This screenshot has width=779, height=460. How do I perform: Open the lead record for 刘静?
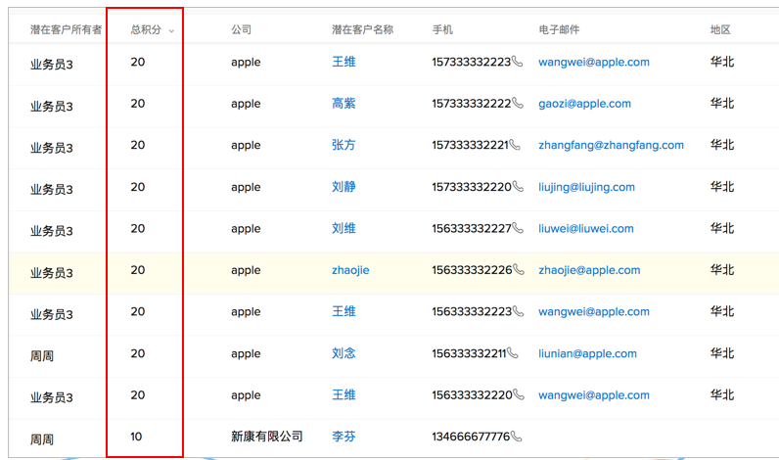click(x=344, y=187)
